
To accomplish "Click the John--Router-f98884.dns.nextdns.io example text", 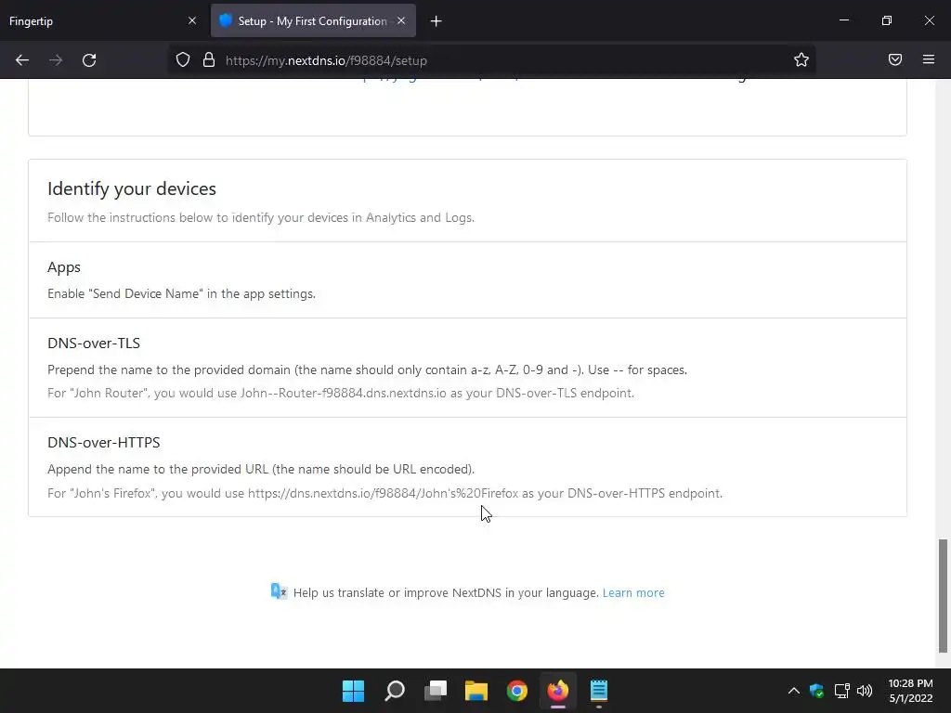I will pyautogui.click(x=344, y=393).
